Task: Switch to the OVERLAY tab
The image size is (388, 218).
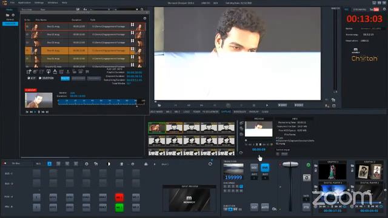Action: point(253,111)
